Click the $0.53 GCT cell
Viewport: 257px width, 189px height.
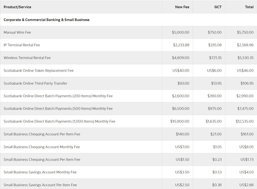[217, 172]
